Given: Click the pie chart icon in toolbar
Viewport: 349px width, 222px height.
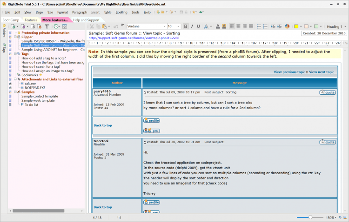Looking at the screenshot, I should (x=287, y=26).
